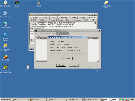The image size is (135, 101).
Task: Switch to the VTS taskbar folder
Action: pos(20,99)
